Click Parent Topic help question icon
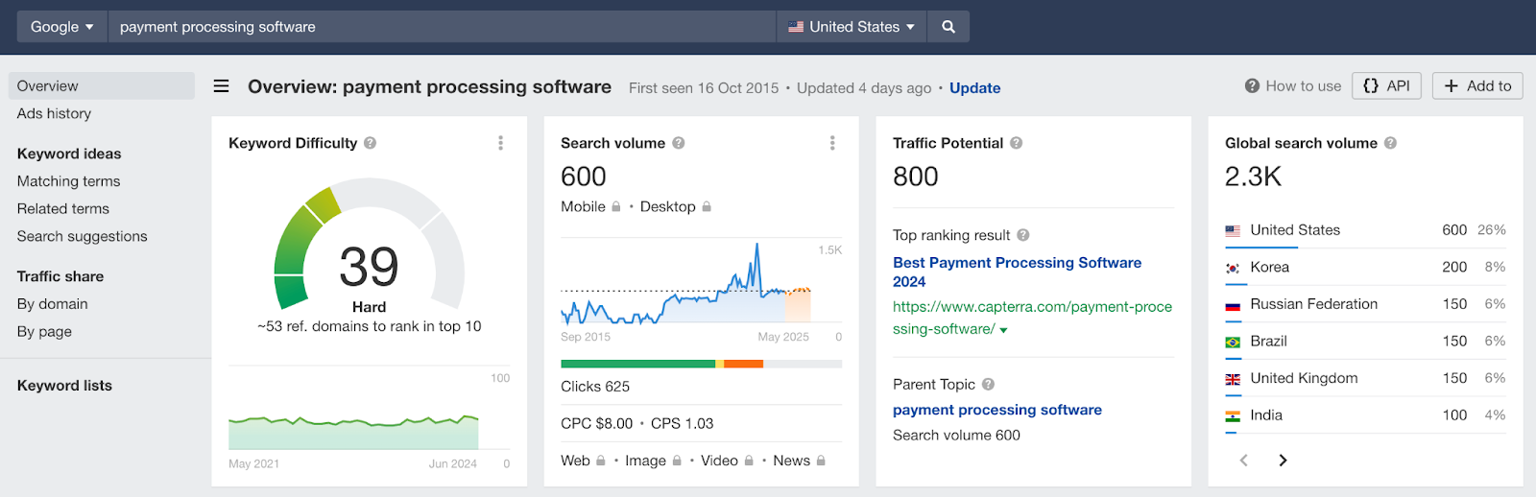The height and width of the screenshot is (497, 1536). [988, 384]
